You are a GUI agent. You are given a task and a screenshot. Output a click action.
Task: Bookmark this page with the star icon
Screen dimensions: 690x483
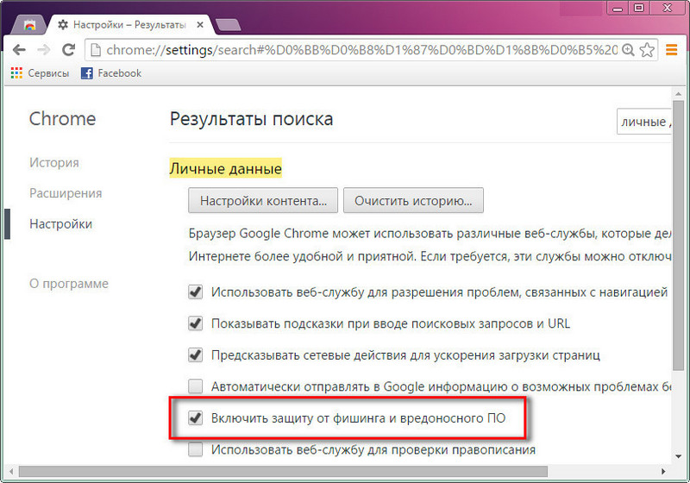[x=647, y=50]
